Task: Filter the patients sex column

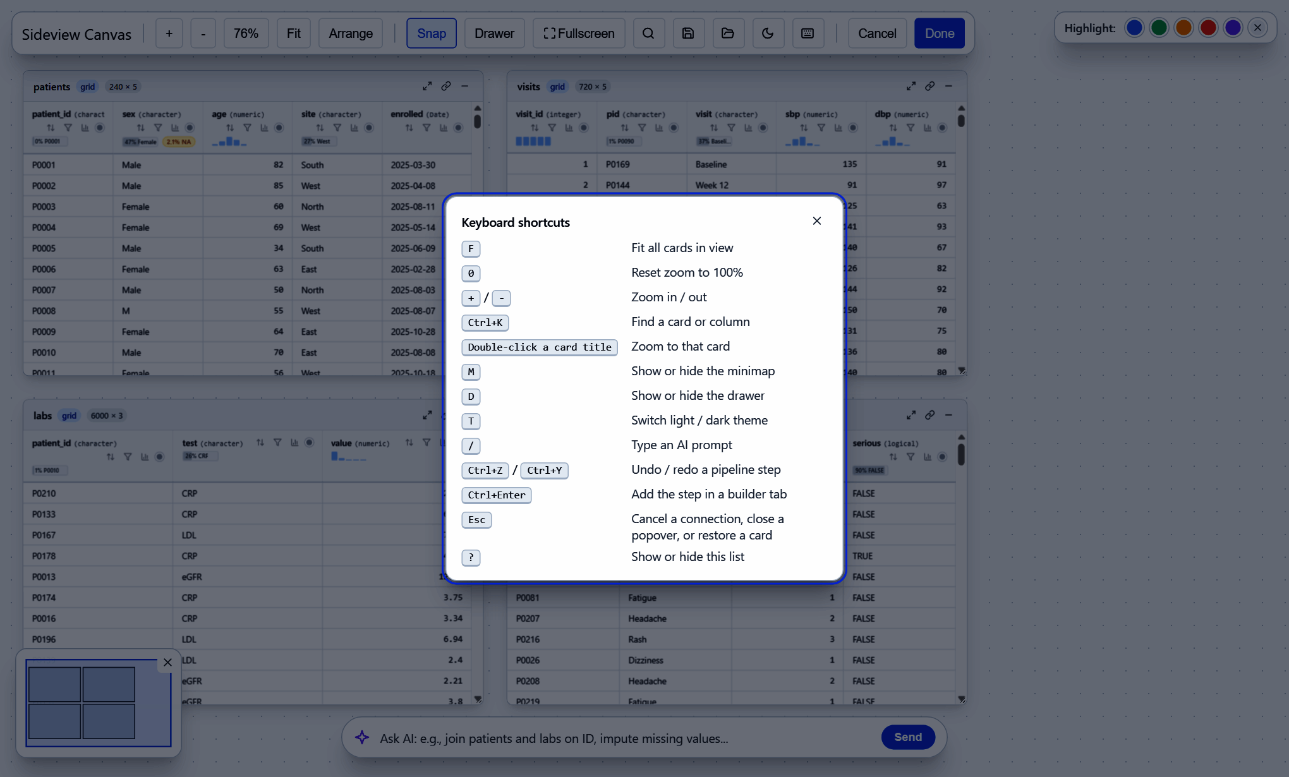Action: [x=158, y=128]
